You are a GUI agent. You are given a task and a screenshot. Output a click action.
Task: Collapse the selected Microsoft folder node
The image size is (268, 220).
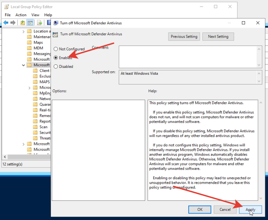pos(23,65)
